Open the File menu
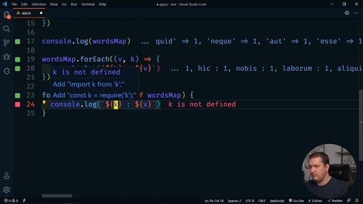This screenshot has width=363, height=204. (x=14, y=4)
